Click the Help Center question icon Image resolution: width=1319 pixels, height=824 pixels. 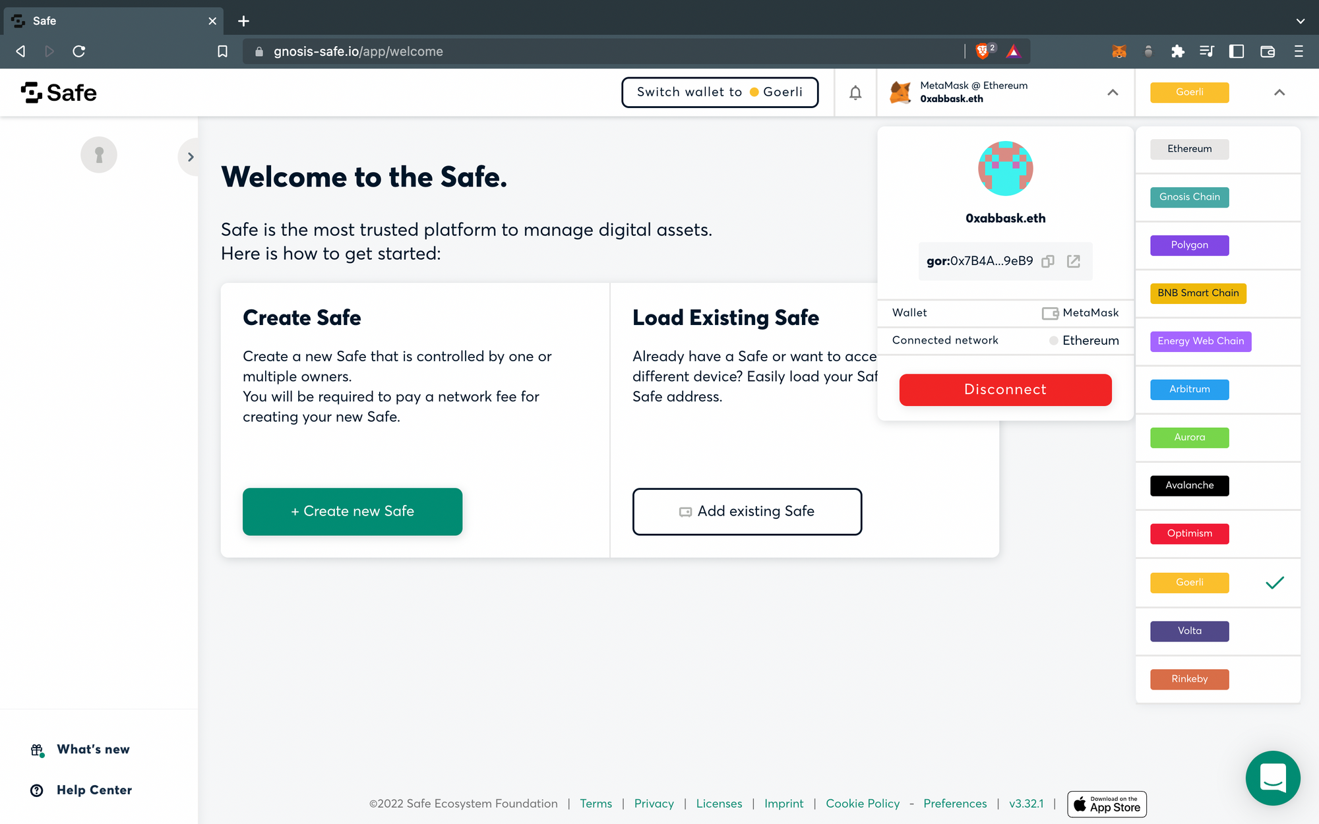click(x=36, y=790)
